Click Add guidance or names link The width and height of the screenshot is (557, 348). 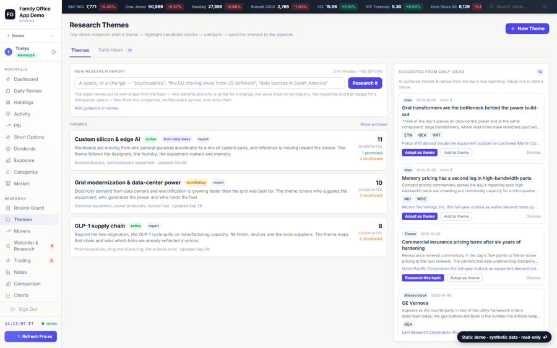click(x=98, y=108)
